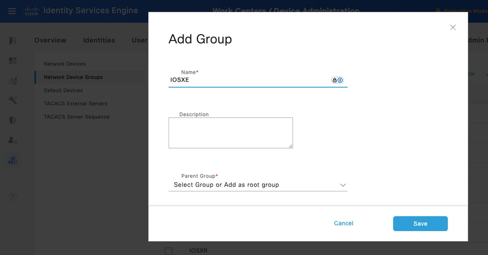Open the operations tools sidebar icon
This screenshot has height=255, width=488.
pyautogui.click(x=13, y=100)
